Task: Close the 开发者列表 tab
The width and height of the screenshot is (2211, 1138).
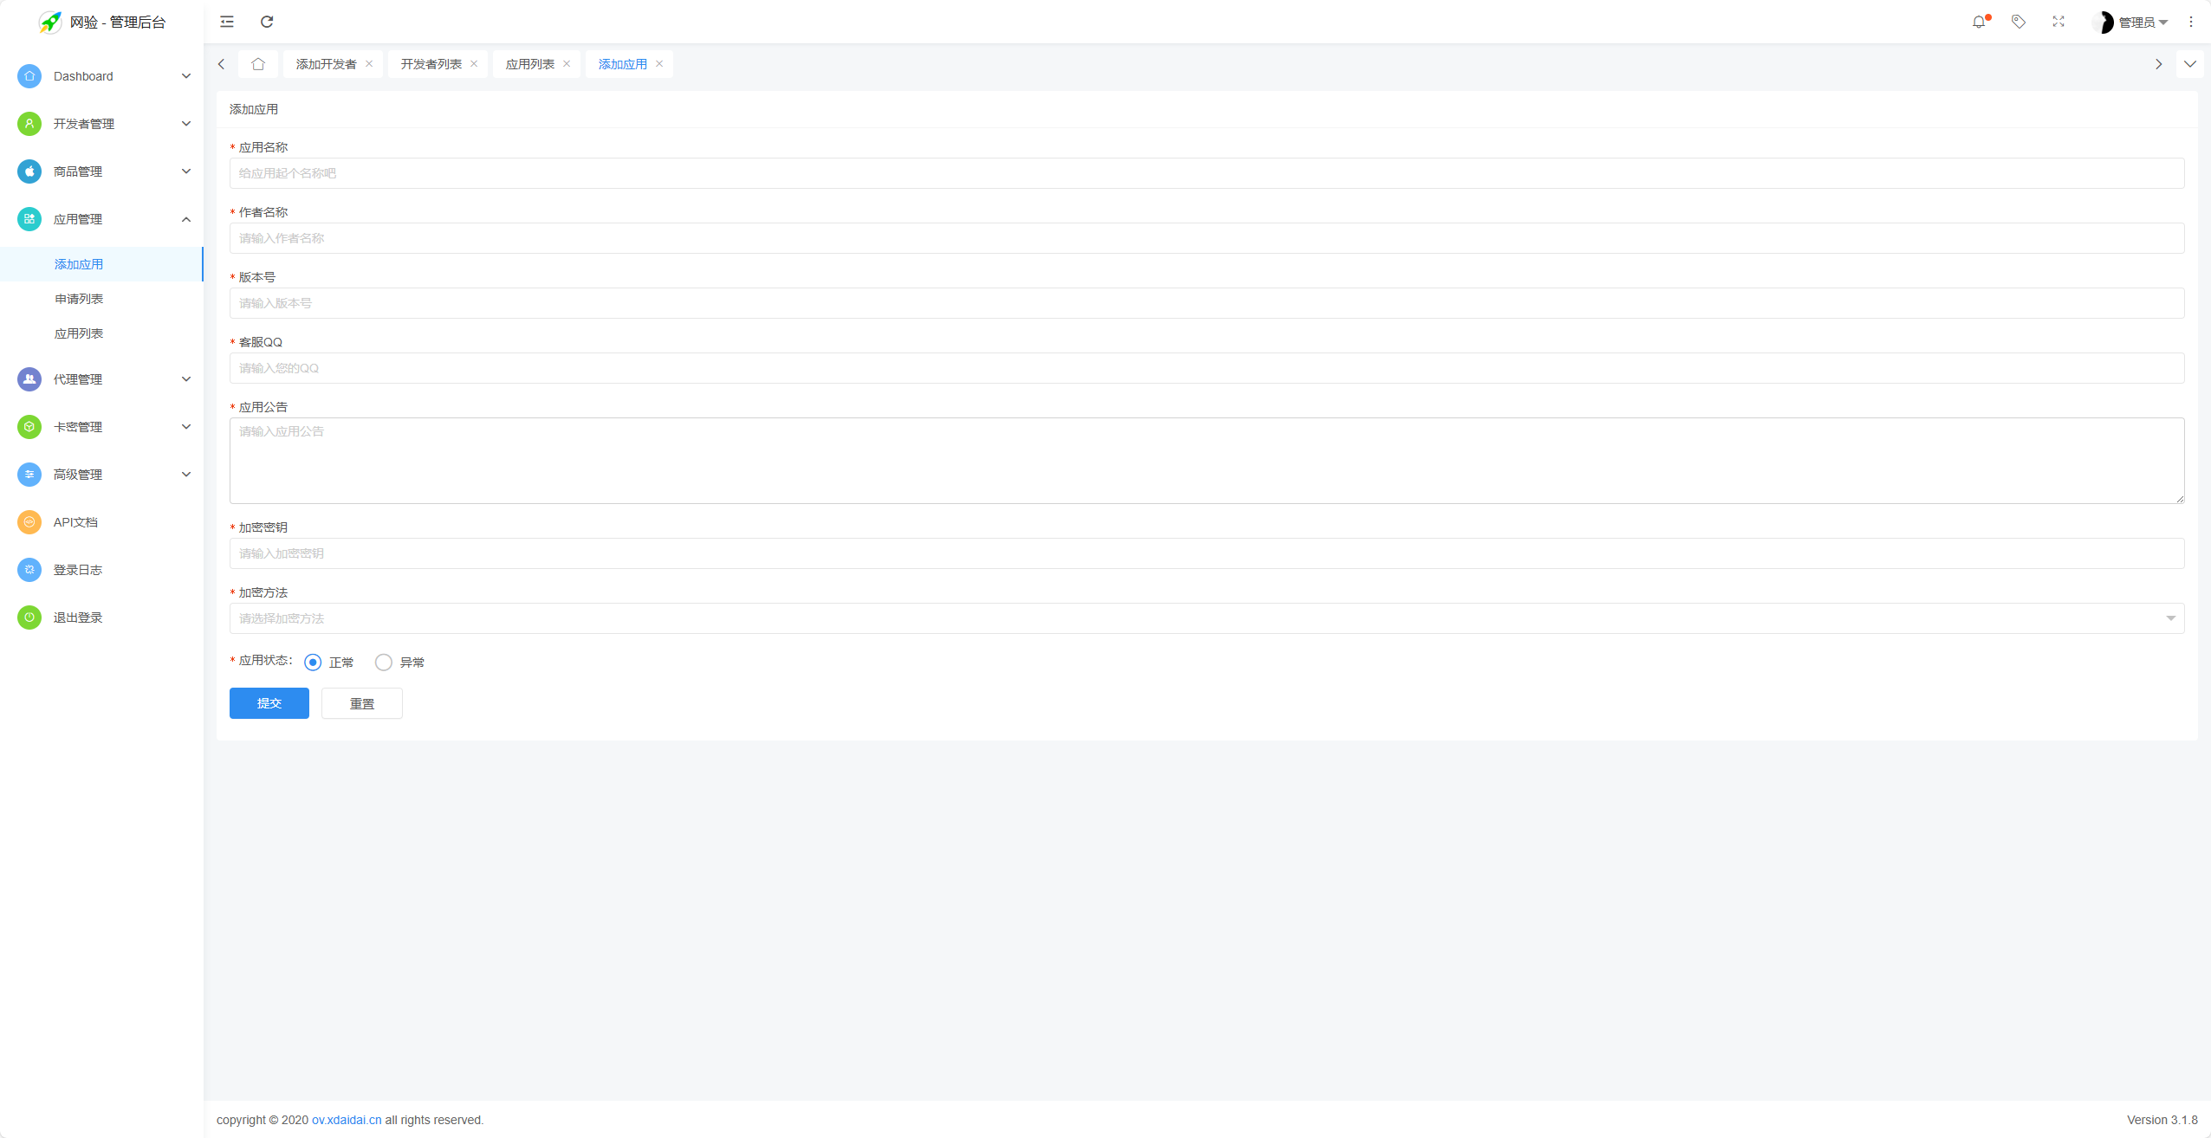Action: coord(474,64)
